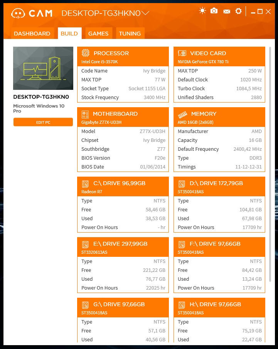Click the 11-12-12-31 timings value
Image resolution: width=278 pixels, height=349 pixels.
[248, 167]
